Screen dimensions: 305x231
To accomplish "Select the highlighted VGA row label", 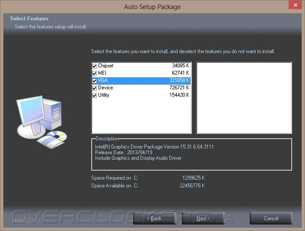I will click(103, 80).
